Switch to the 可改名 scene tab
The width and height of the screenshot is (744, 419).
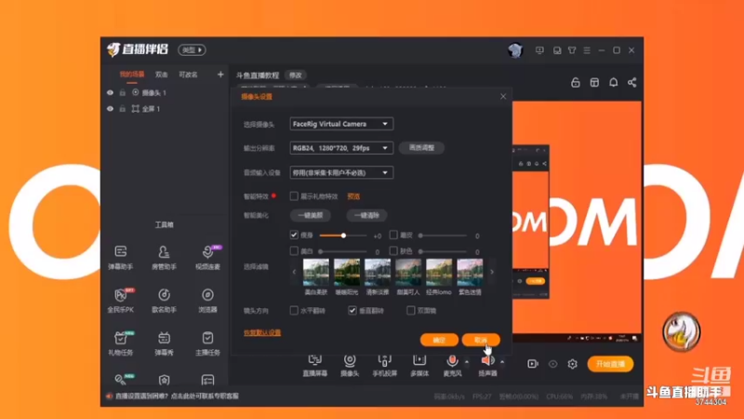[189, 74]
